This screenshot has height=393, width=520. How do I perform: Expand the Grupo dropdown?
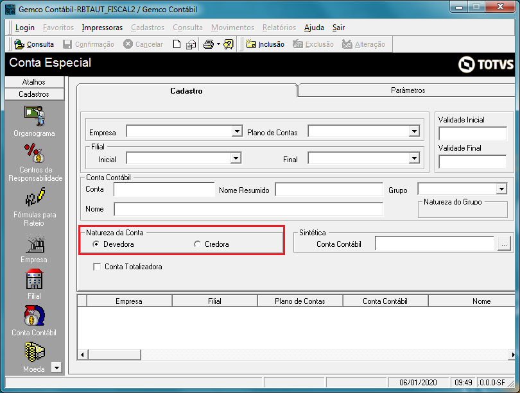pos(502,189)
